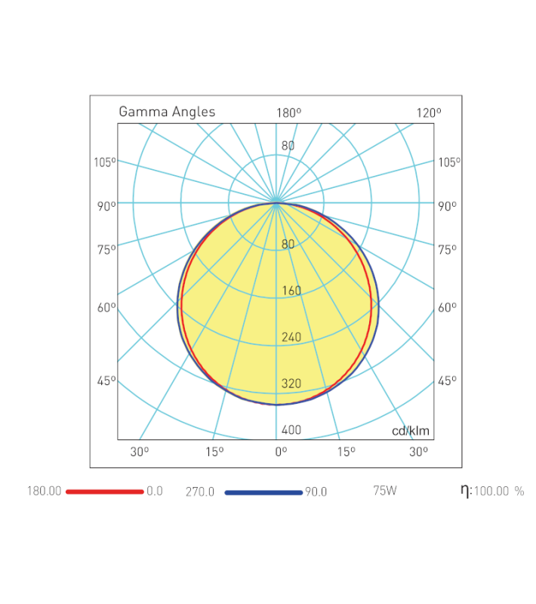Click the 160 intensity scale label

(291, 291)
